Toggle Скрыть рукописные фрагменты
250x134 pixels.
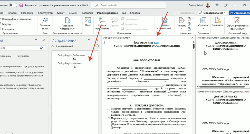pyautogui.click(x=237, y=24)
